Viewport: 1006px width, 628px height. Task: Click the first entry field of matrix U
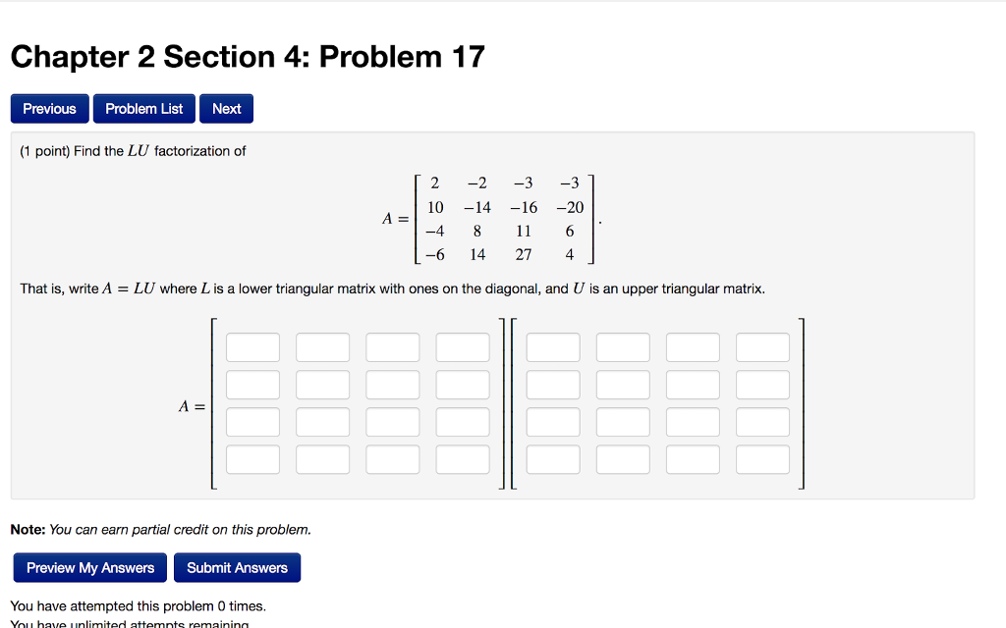pos(552,346)
